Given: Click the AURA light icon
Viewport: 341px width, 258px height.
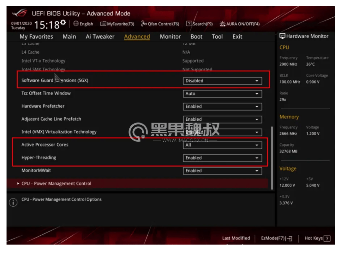Looking at the screenshot, I should (x=222, y=24).
